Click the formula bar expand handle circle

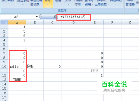(x=41, y=17)
